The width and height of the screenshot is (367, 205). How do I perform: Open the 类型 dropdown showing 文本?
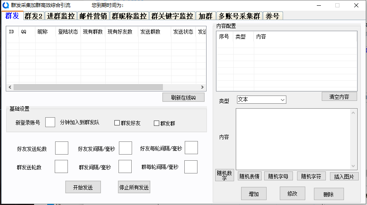click(261, 100)
